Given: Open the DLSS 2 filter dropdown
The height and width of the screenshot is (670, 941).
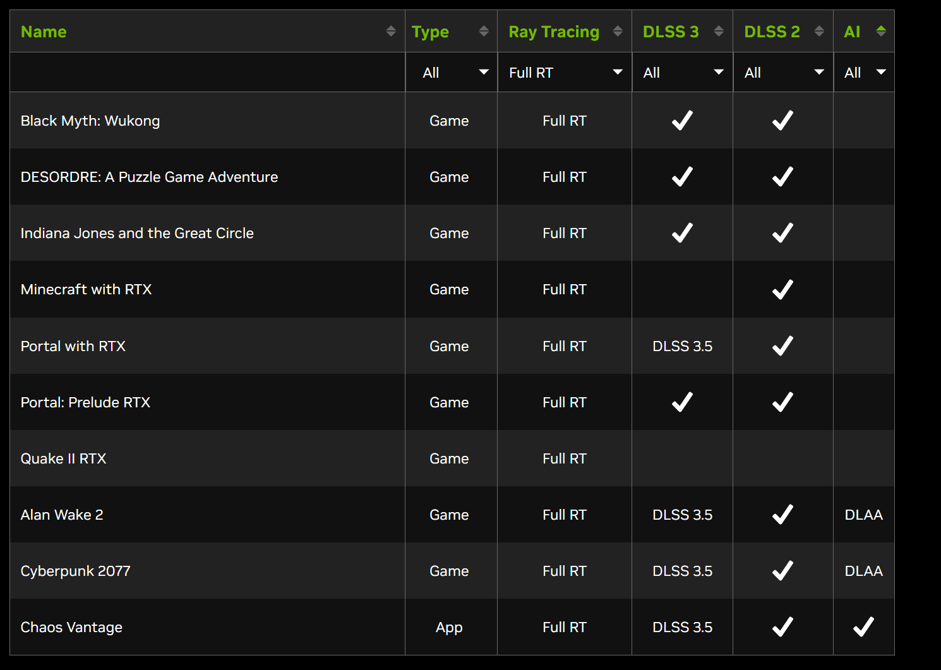Looking at the screenshot, I should point(783,73).
